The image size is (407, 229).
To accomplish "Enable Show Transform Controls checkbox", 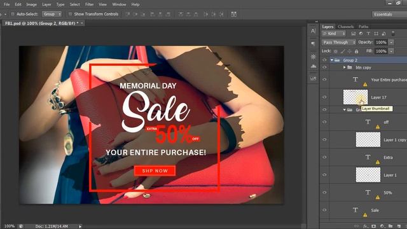I will [70, 14].
